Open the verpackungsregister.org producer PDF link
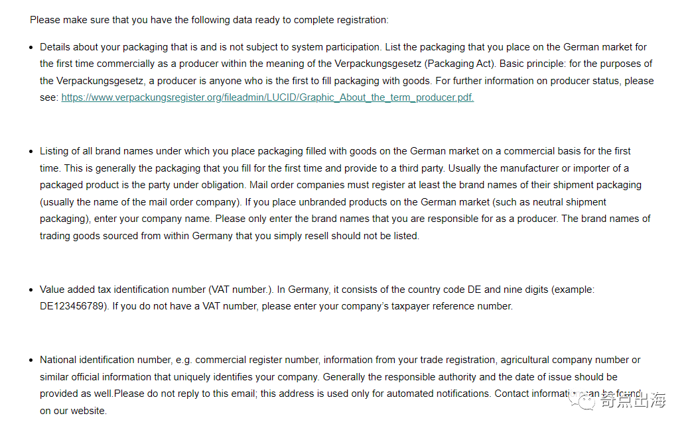 (x=267, y=97)
